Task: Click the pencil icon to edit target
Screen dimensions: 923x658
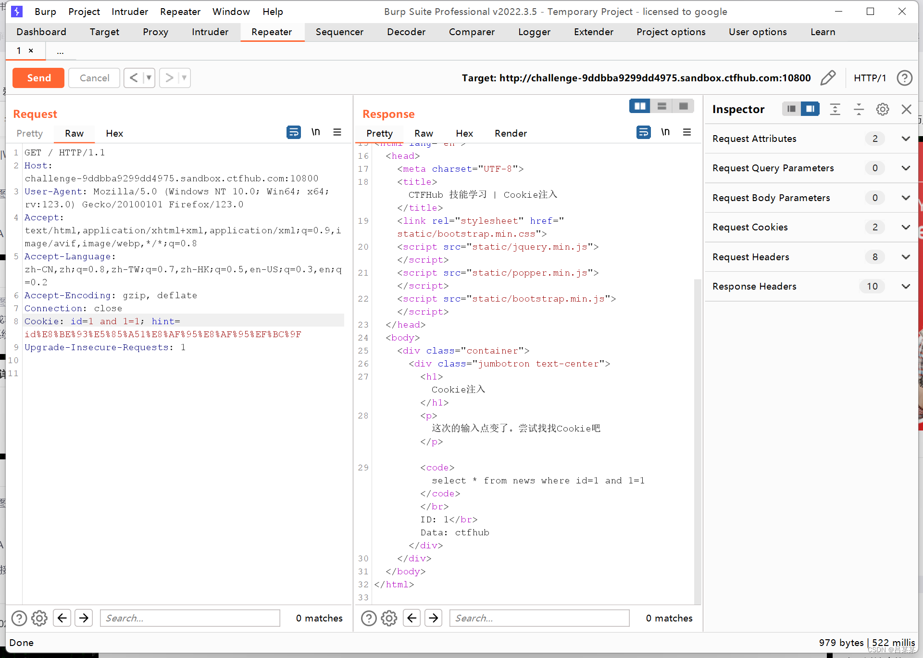Action: [828, 78]
